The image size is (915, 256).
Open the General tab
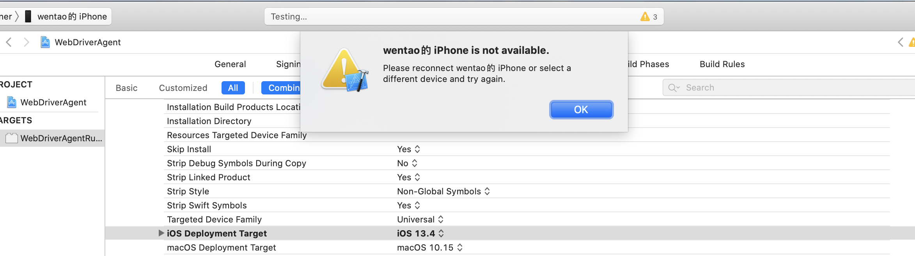230,64
